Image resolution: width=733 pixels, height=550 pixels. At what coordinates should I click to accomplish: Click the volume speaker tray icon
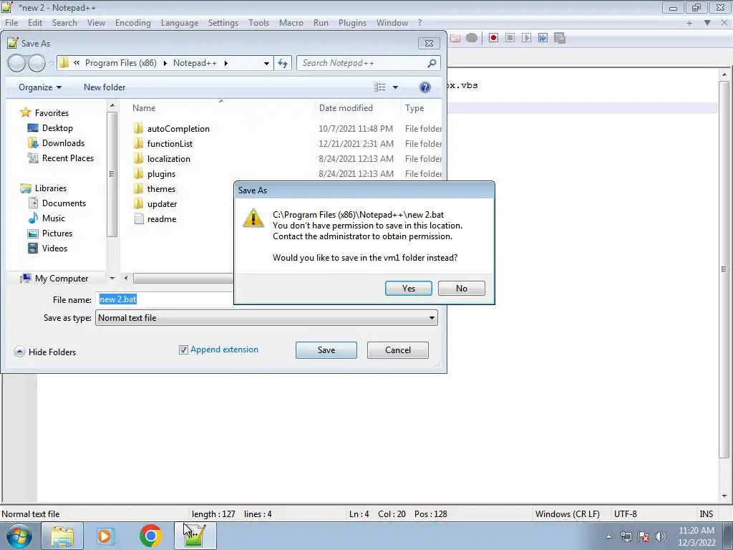pos(661,536)
